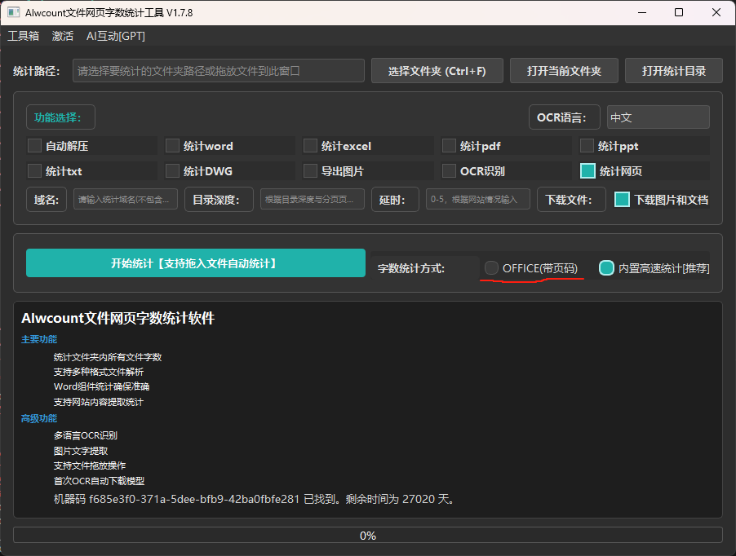This screenshot has width=736, height=556.
Task: Click the 统计路径 input field
Action: (218, 71)
